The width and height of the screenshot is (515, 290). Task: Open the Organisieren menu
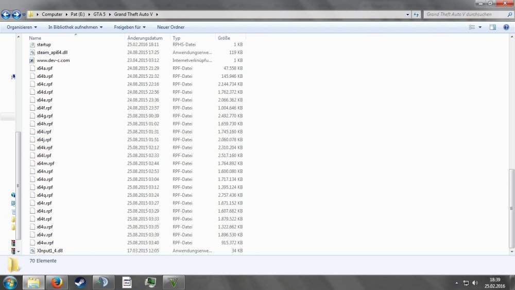pos(22,27)
